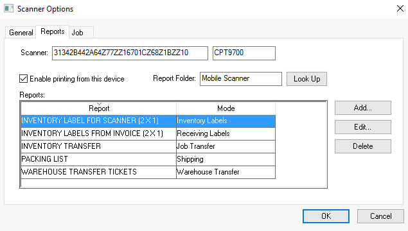Select the Reports tab
The width and height of the screenshot is (408, 231).
[52, 31]
